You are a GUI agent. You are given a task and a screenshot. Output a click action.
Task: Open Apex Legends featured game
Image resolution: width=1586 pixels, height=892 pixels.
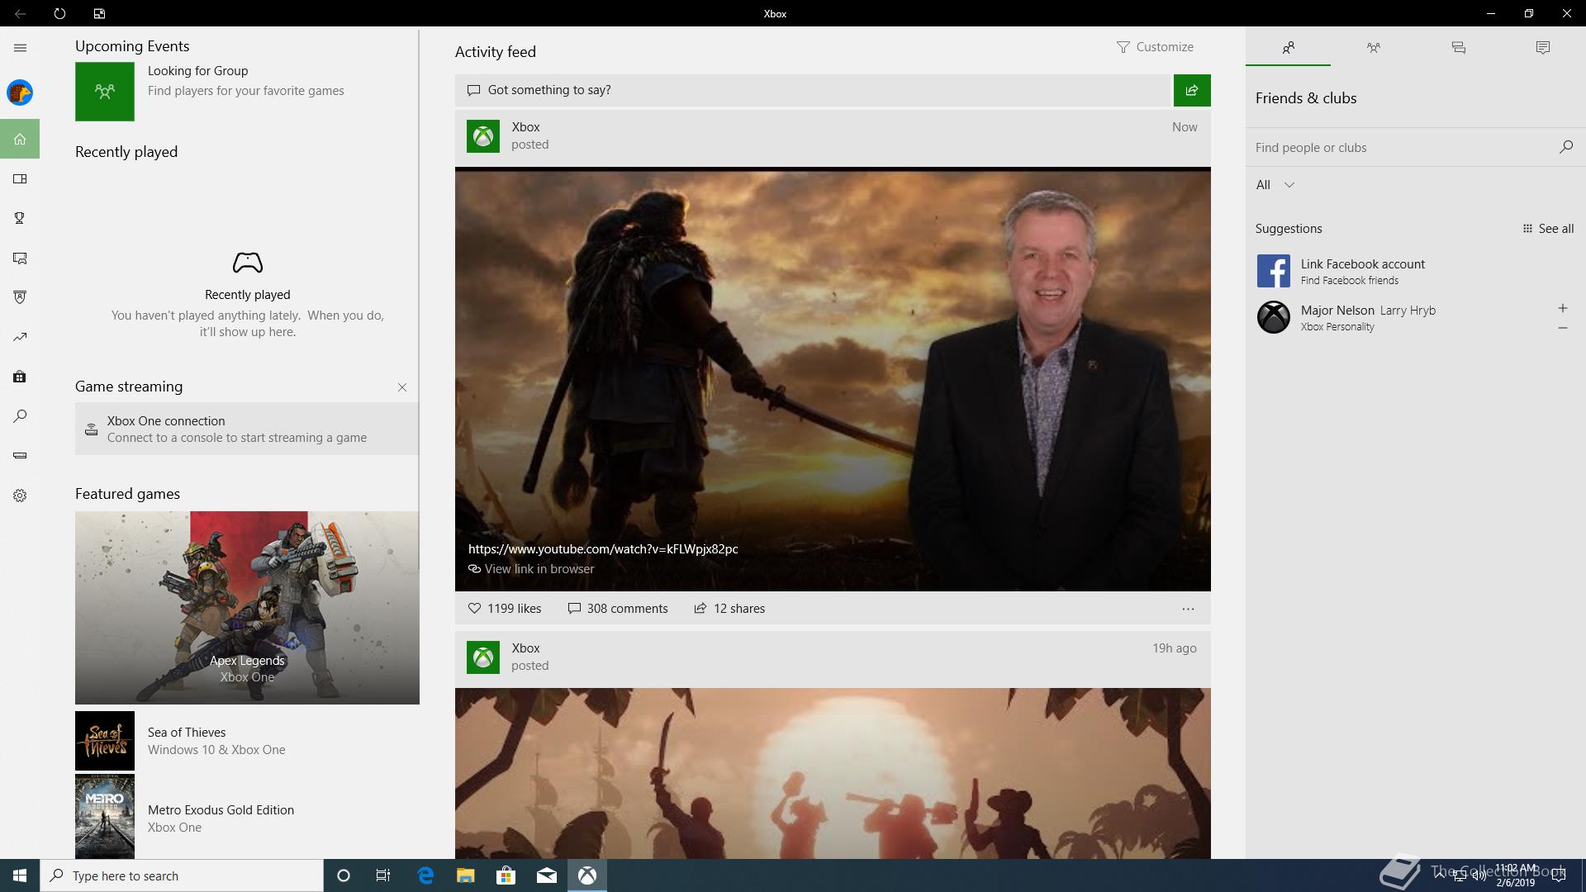pos(247,608)
